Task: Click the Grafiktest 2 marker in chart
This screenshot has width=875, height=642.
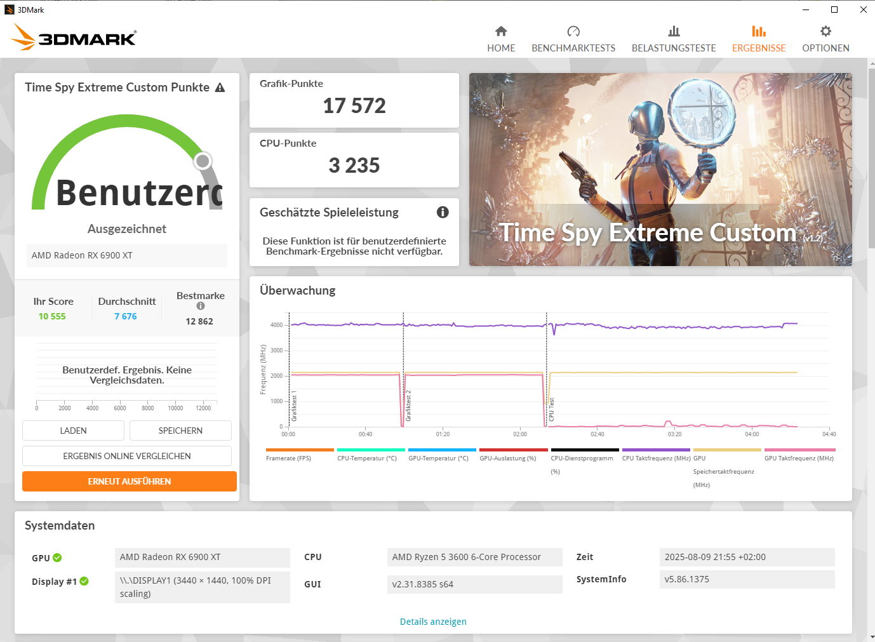Action: (408, 406)
